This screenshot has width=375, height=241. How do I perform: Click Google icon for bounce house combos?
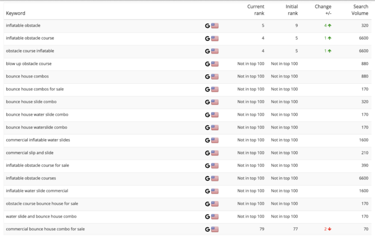207,77
